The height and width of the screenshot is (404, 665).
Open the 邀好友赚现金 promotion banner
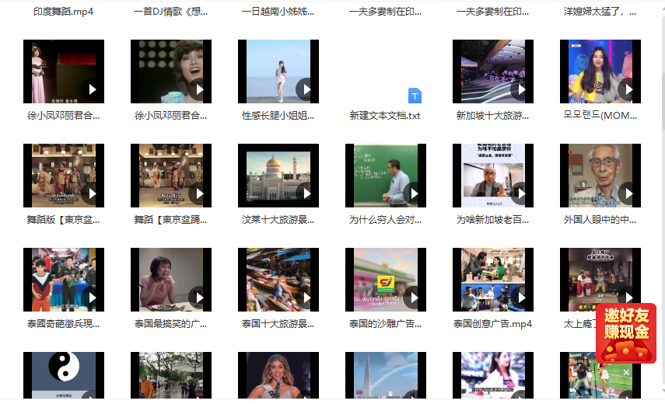pos(627,334)
